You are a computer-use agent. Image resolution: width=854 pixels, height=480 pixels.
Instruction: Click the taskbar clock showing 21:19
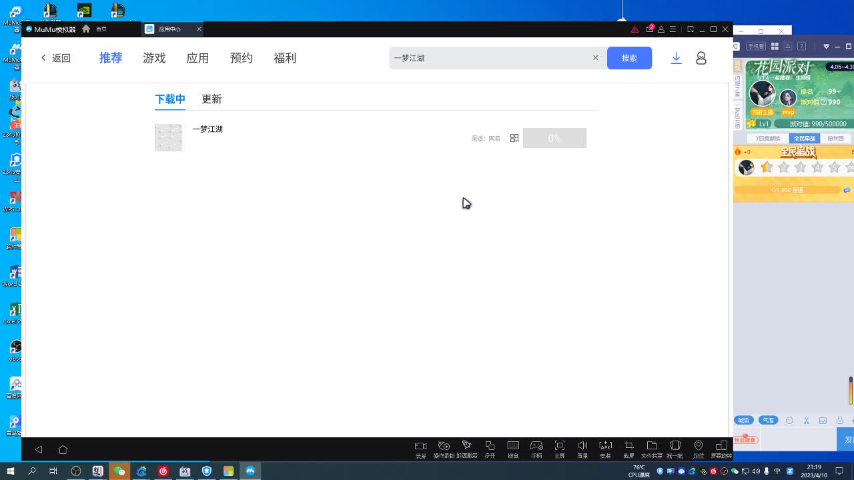click(x=814, y=471)
